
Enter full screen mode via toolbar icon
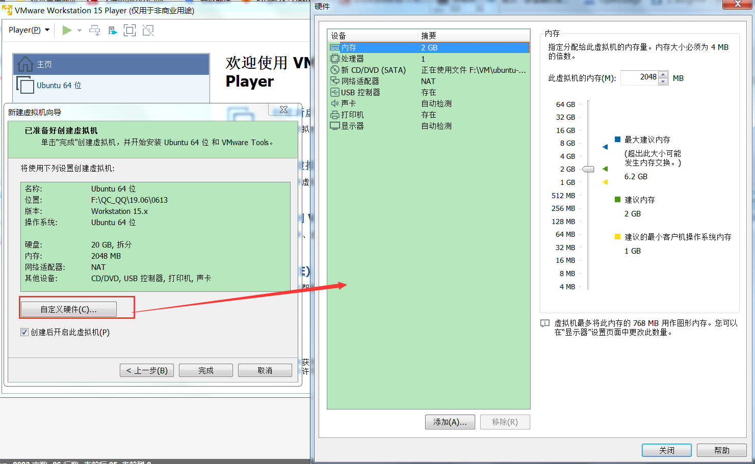pos(130,31)
